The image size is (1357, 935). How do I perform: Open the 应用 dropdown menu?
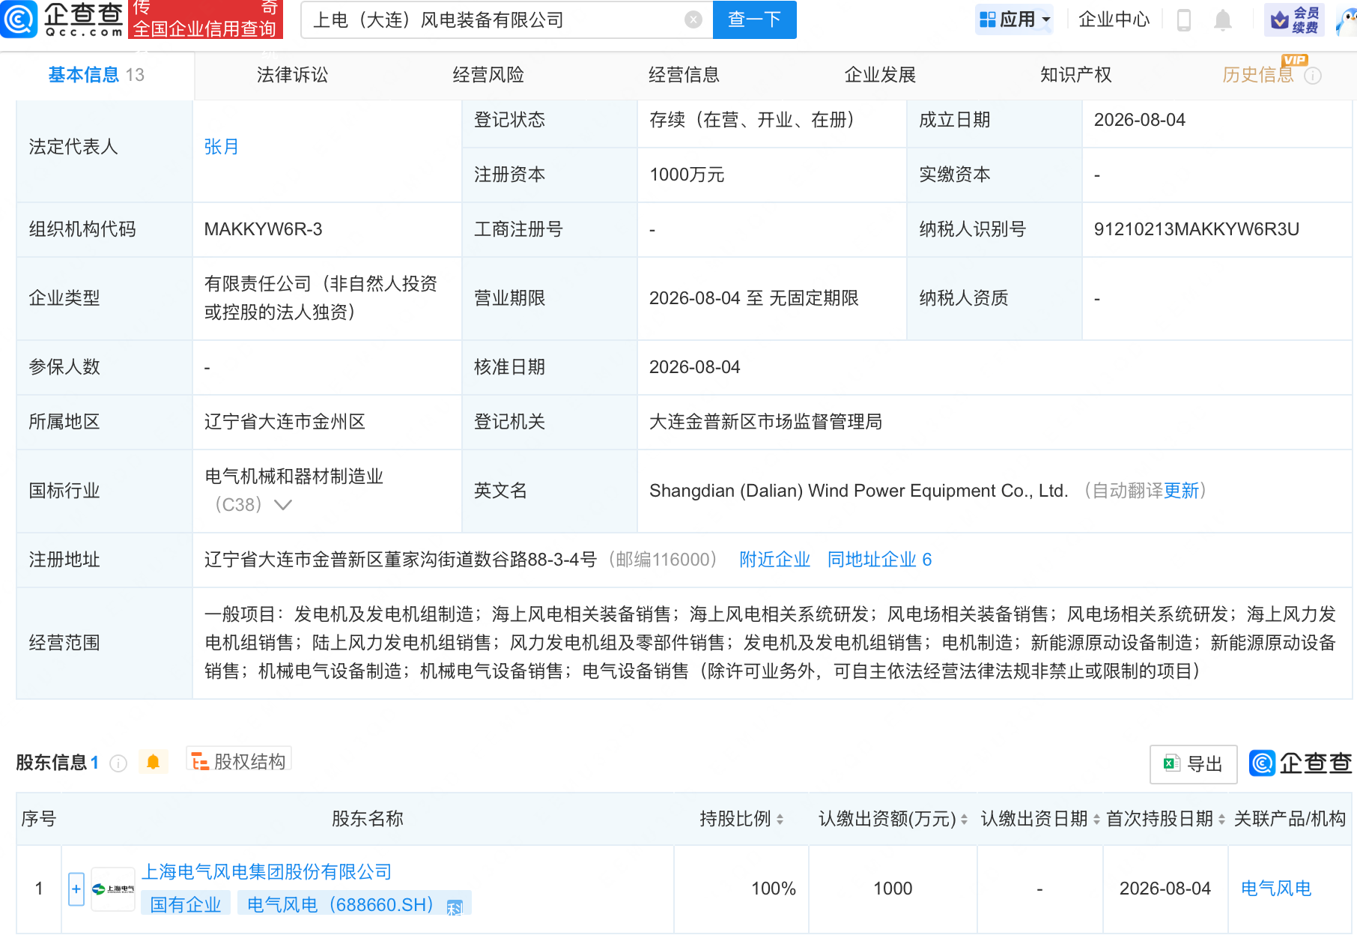pos(1015,19)
